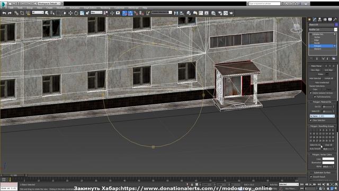Click Configure Modifier Sets icon
This screenshot has width=339, height=191.
point(334,58)
